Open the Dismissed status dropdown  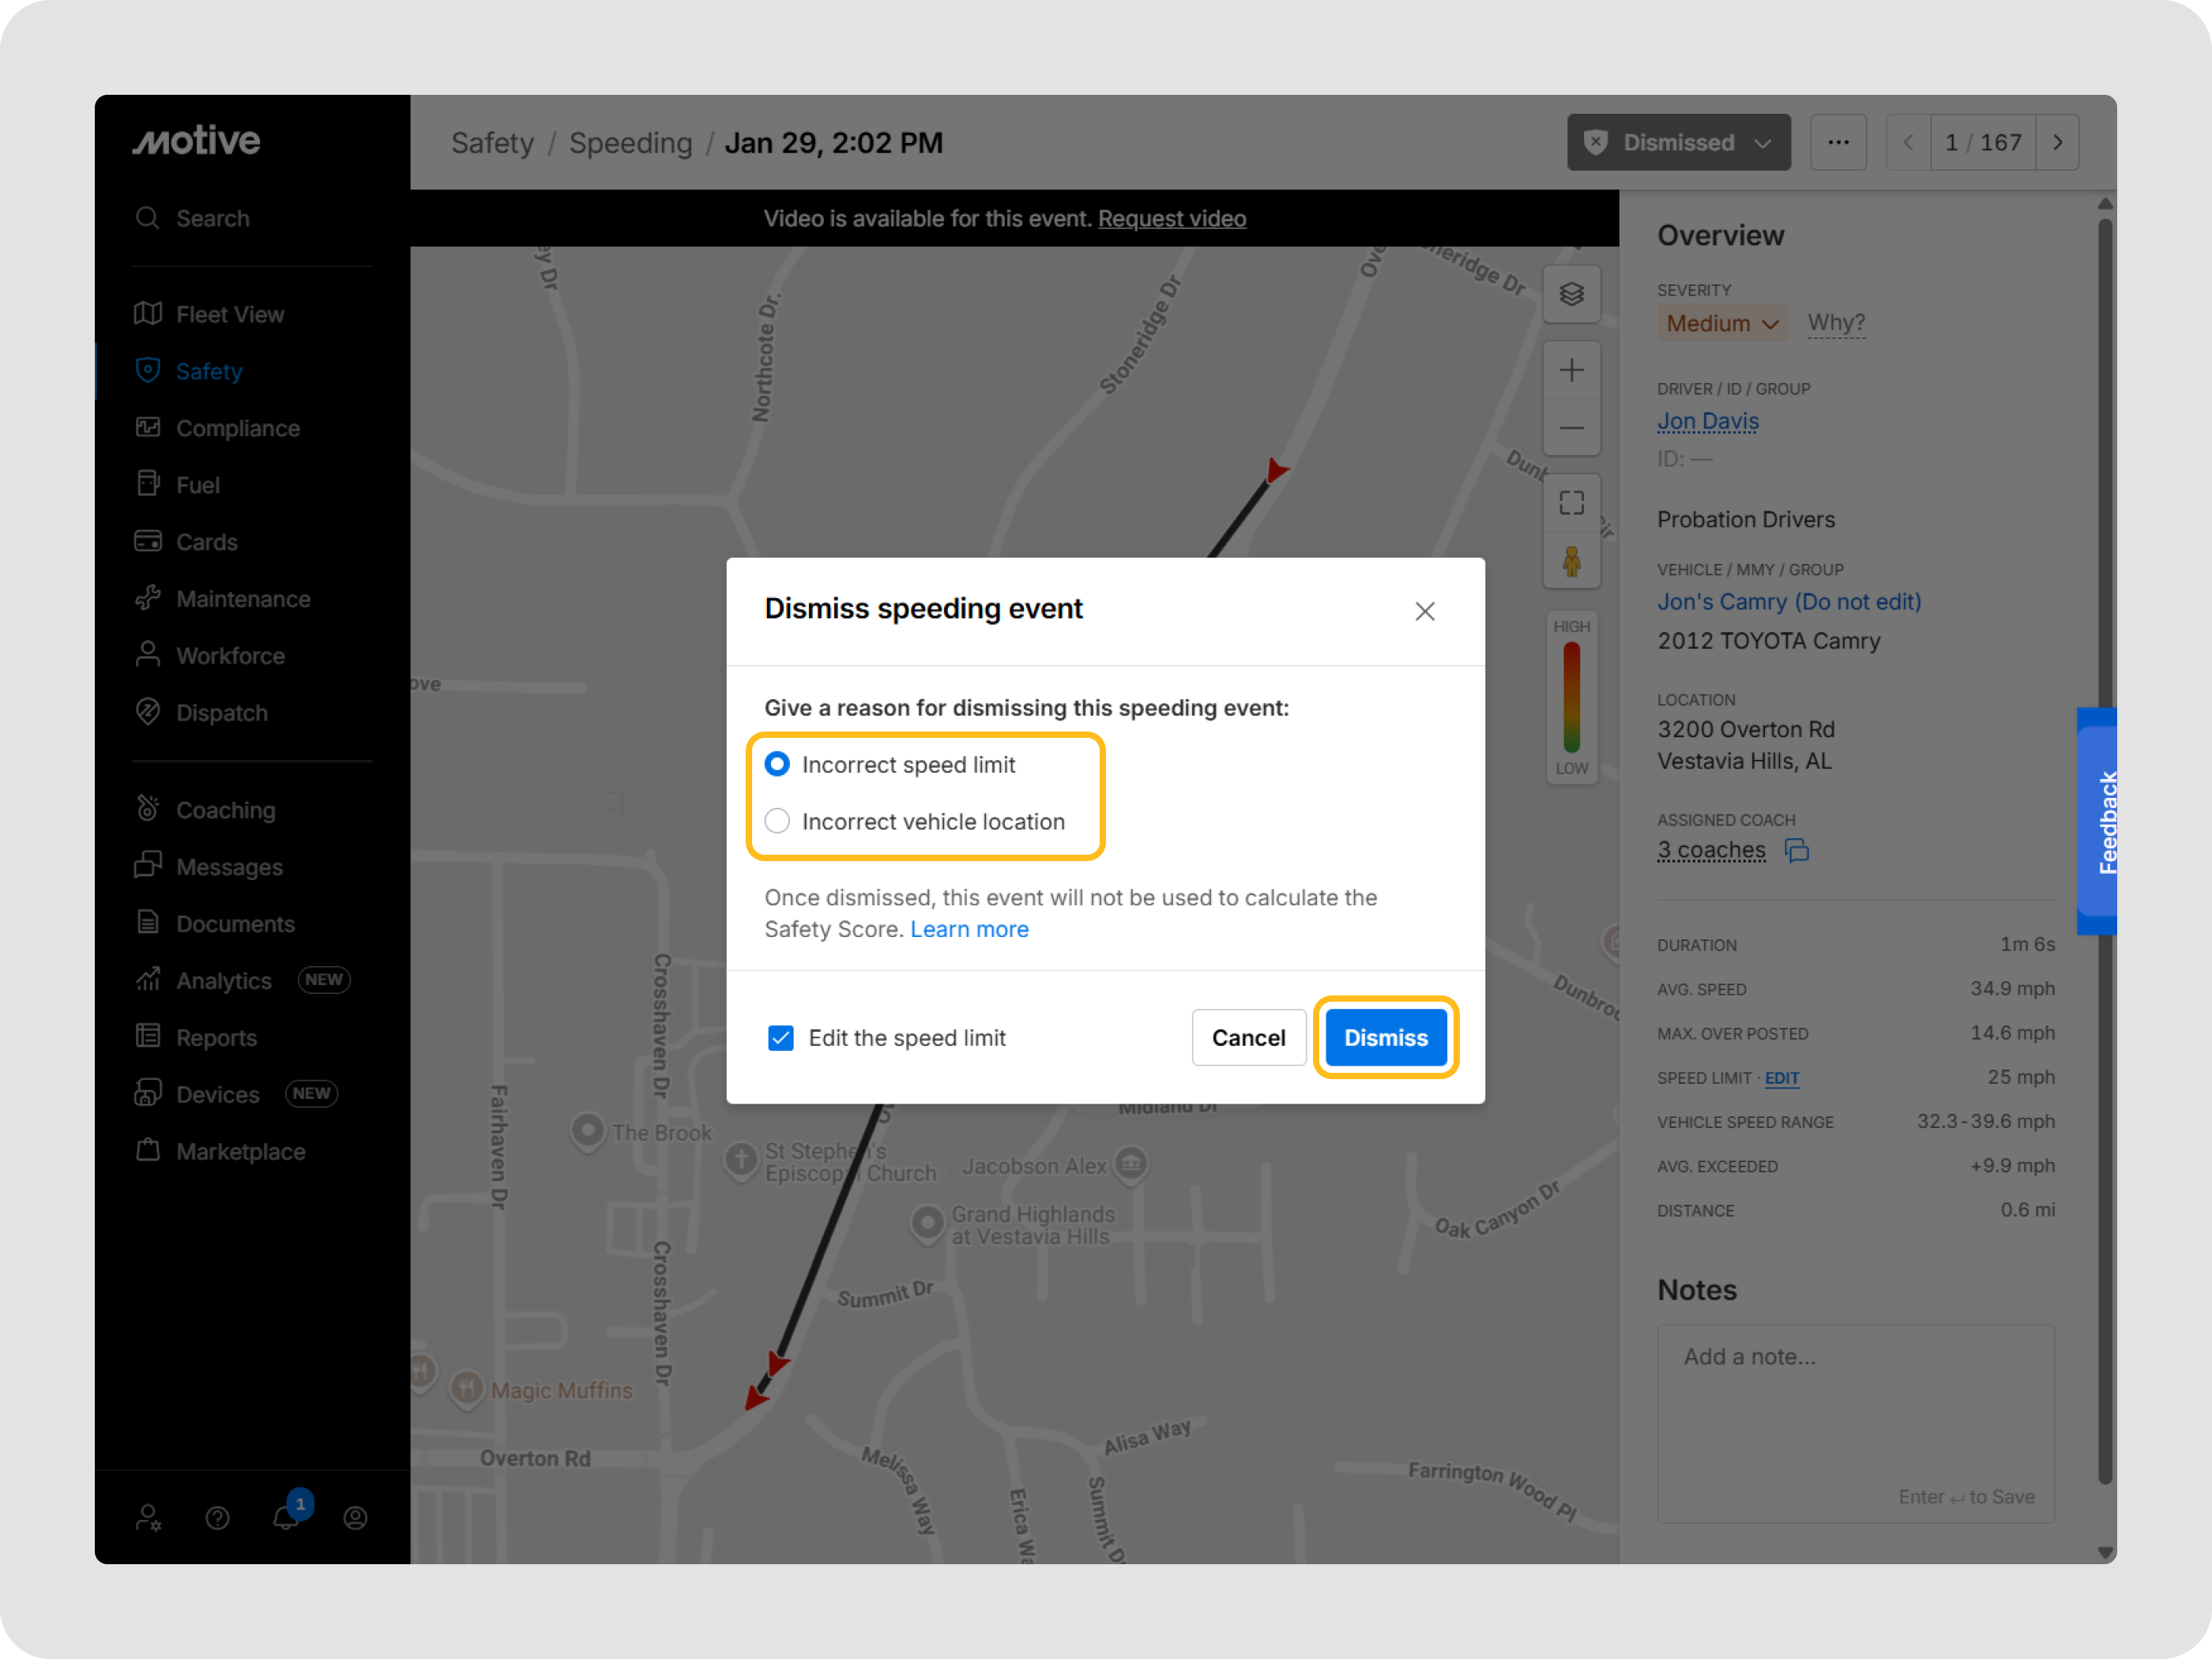pos(1678,142)
